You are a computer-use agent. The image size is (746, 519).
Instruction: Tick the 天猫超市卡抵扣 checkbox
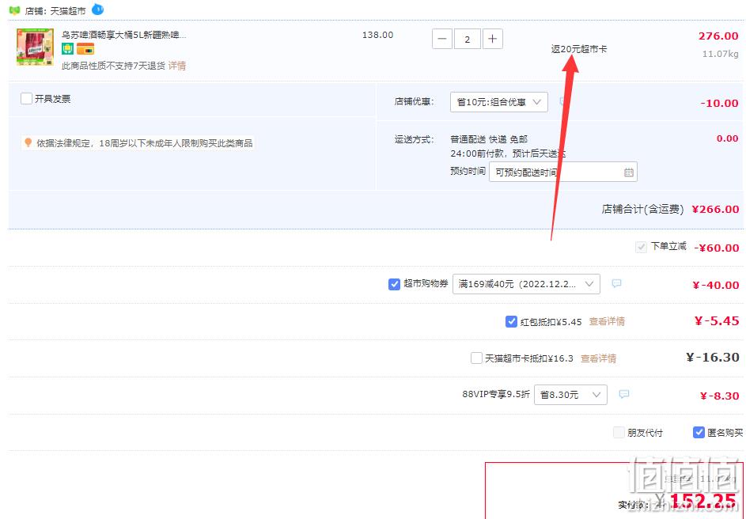click(476, 358)
